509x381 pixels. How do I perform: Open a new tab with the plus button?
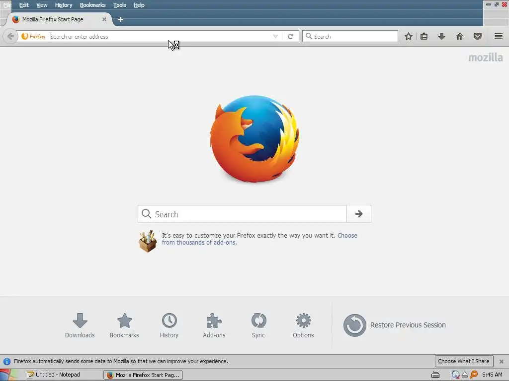coord(121,19)
